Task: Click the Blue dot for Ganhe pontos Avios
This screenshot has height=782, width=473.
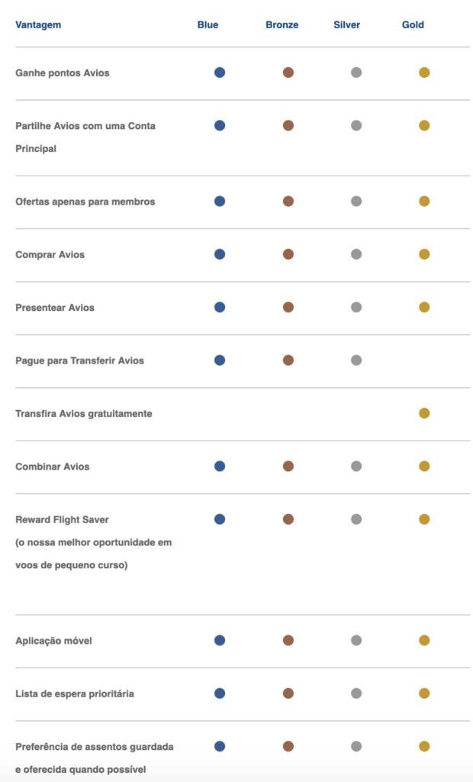Action: [220, 73]
